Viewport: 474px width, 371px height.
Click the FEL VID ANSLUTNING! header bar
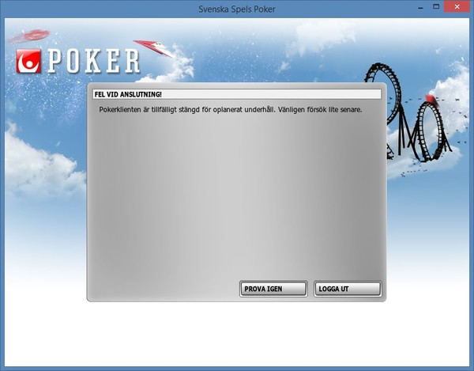(x=236, y=94)
